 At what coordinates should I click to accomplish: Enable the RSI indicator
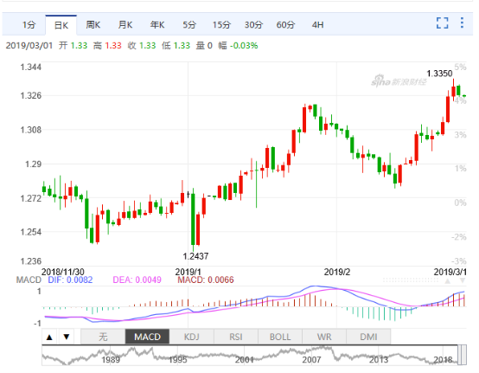coord(236,337)
